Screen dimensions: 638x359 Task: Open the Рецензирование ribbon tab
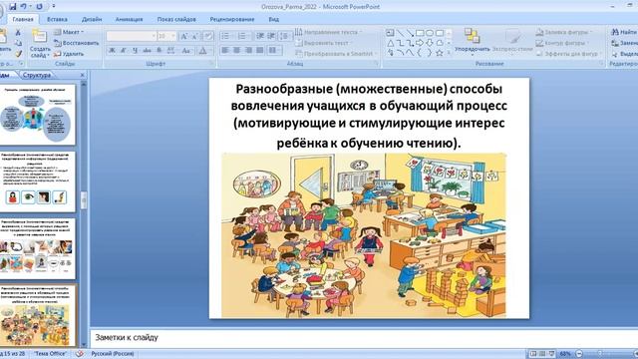[232, 19]
